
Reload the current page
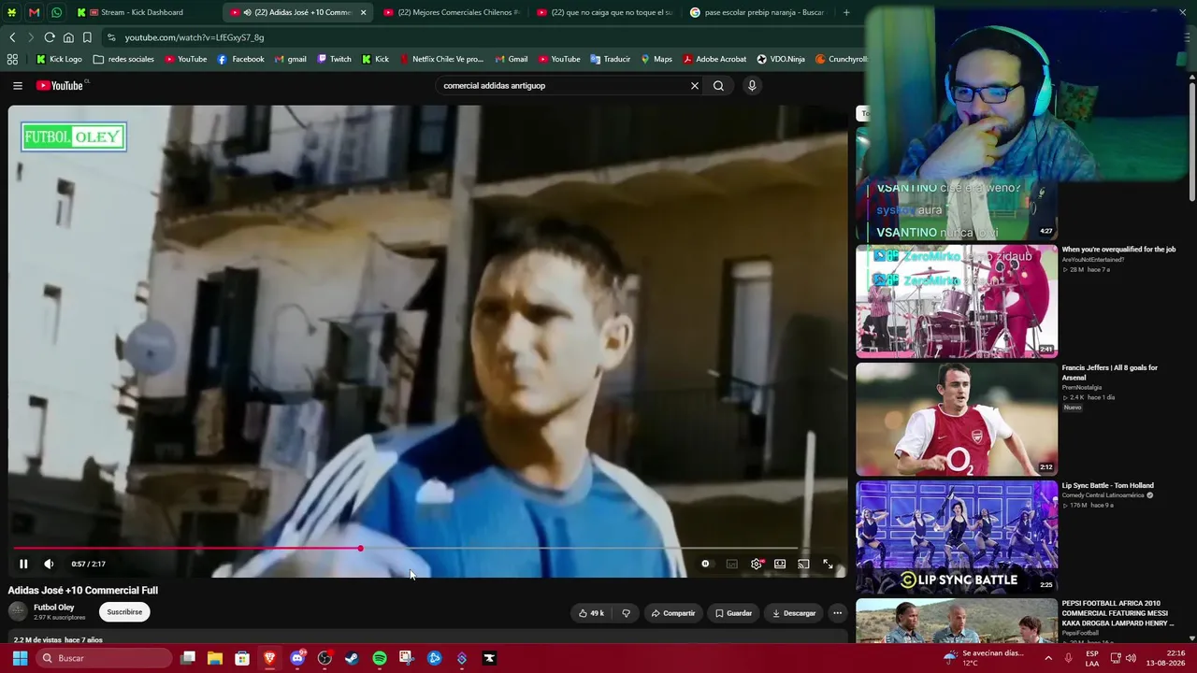[x=50, y=37]
